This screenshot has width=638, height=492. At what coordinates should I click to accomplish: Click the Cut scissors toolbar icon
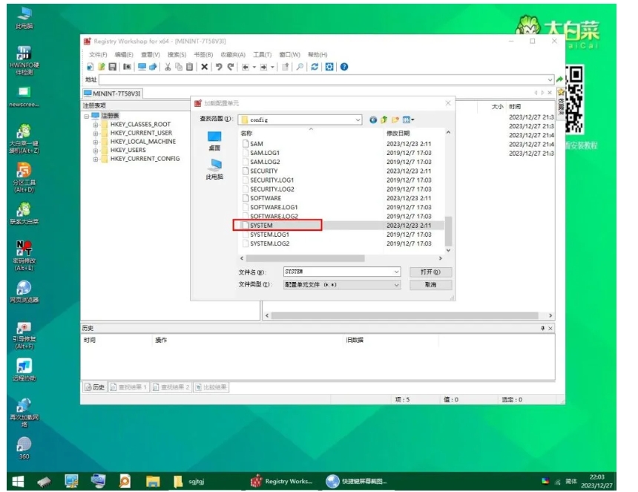tap(168, 67)
